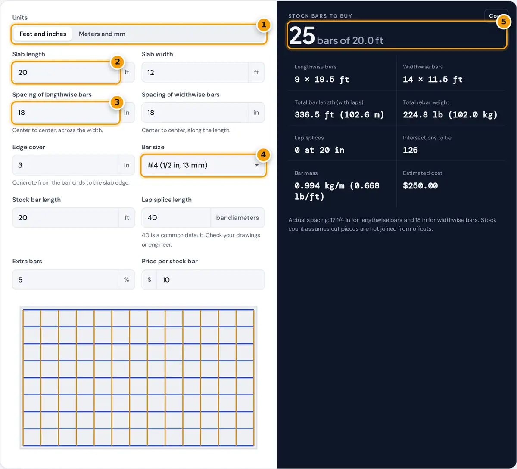
Task: Edit Price per stock bar field
Action: [210, 280]
